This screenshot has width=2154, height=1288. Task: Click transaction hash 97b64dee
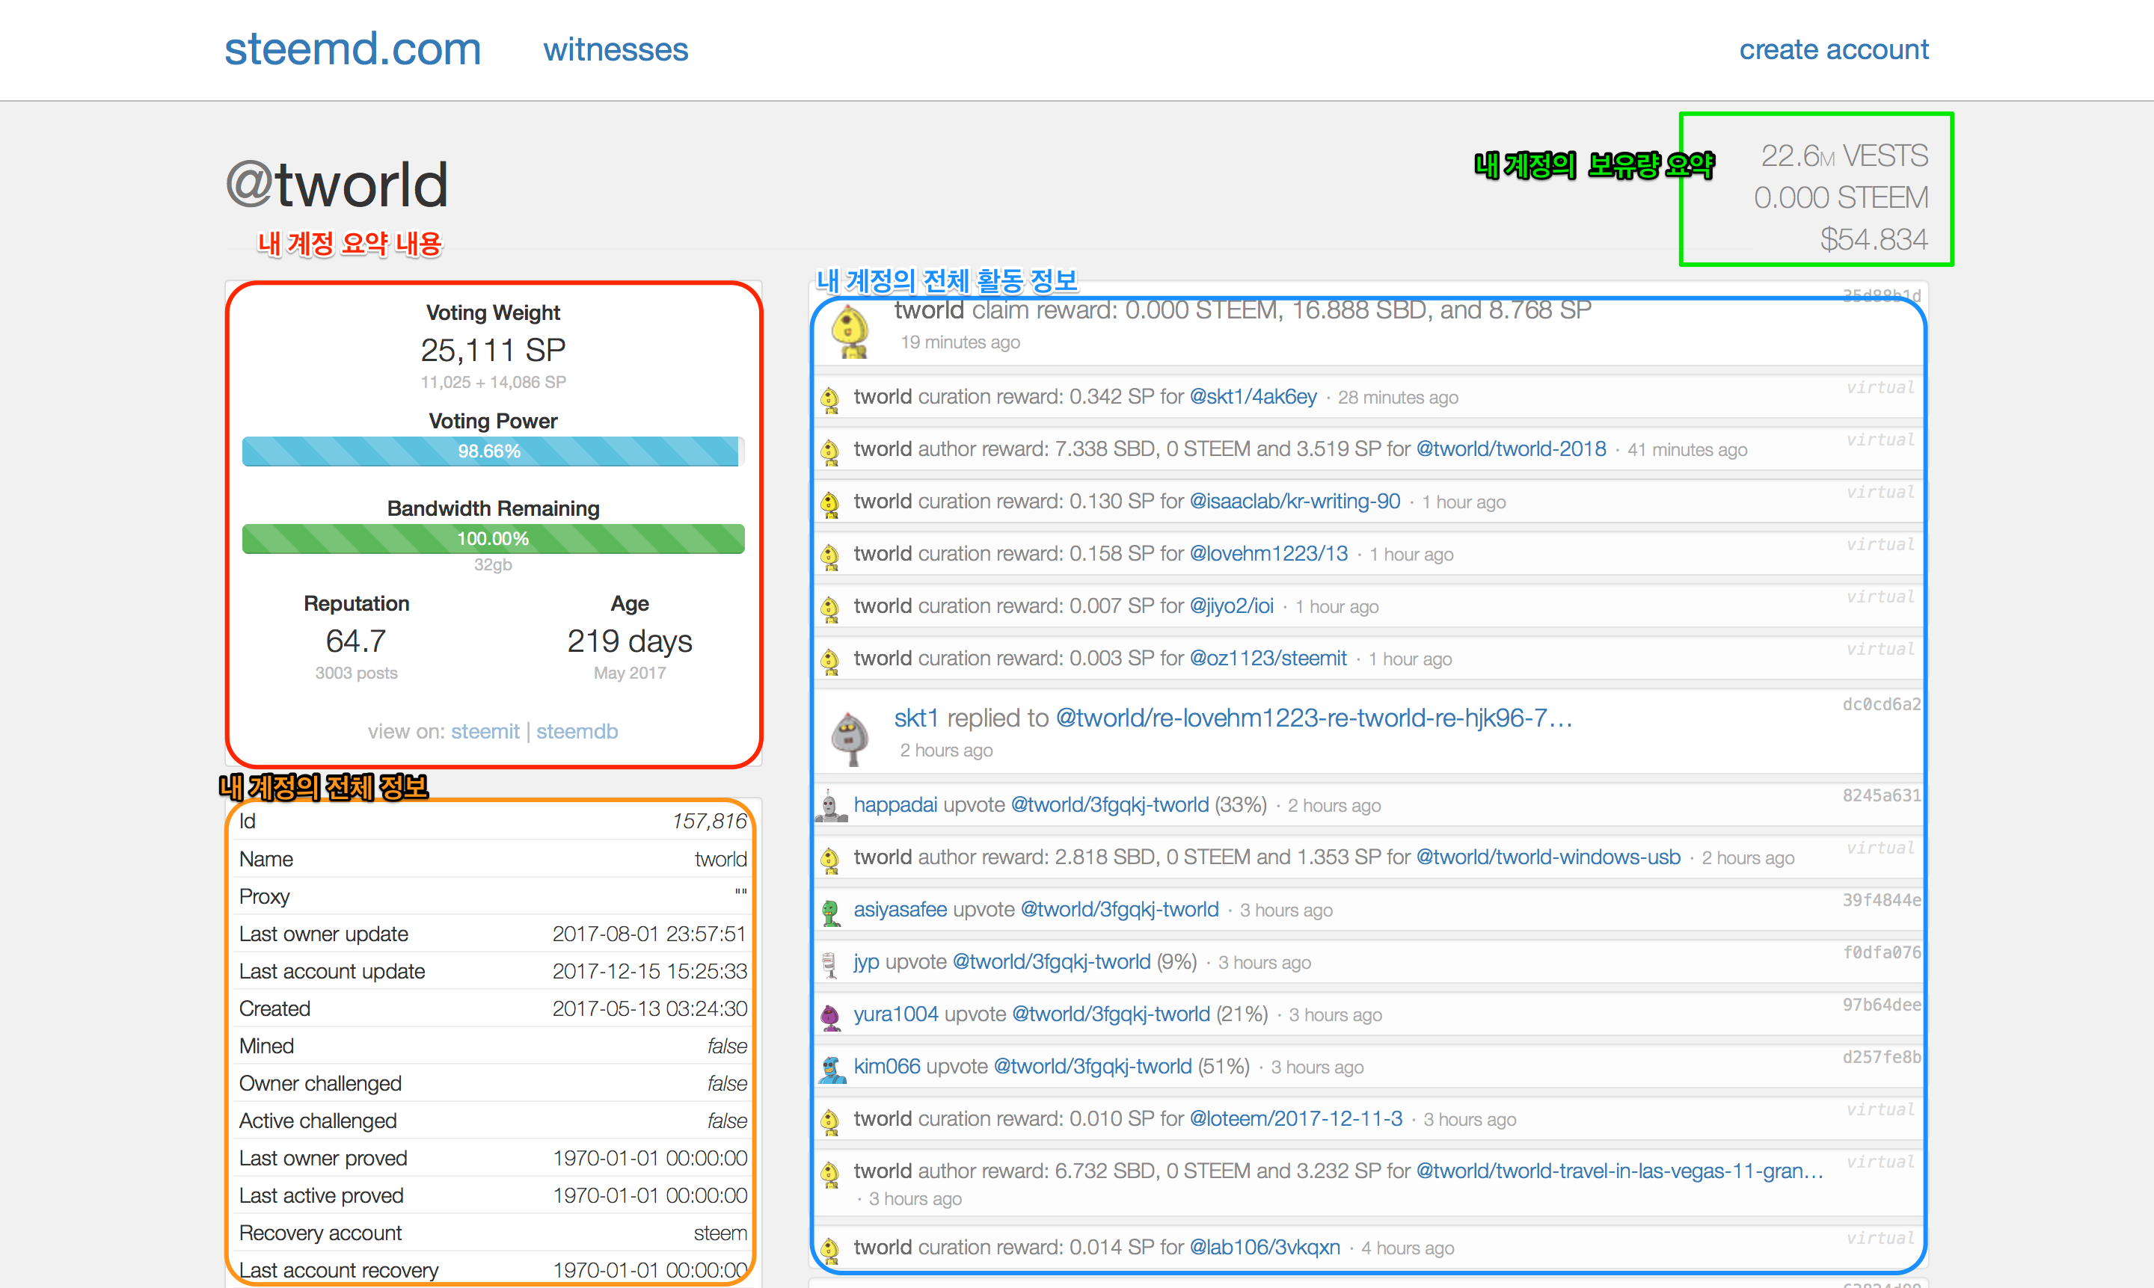[1882, 1004]
